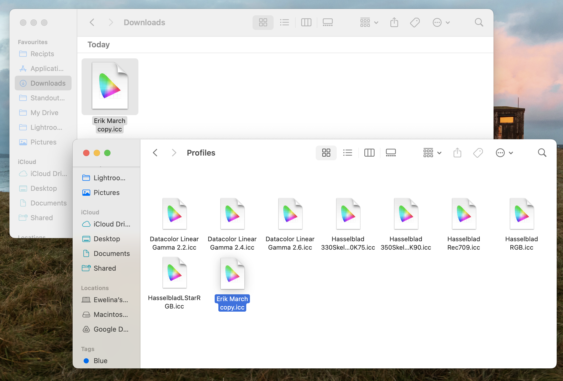
Task: Click Tags icon in Downloads toolbar
Action: pyautogui.click(x=415, y=22)
